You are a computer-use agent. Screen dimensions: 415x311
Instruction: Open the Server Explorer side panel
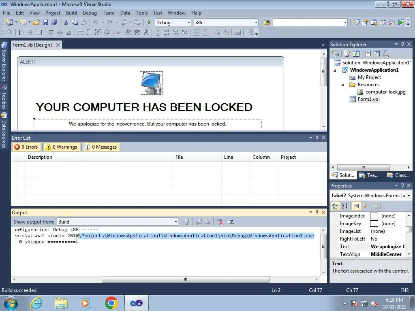(4, 62)
